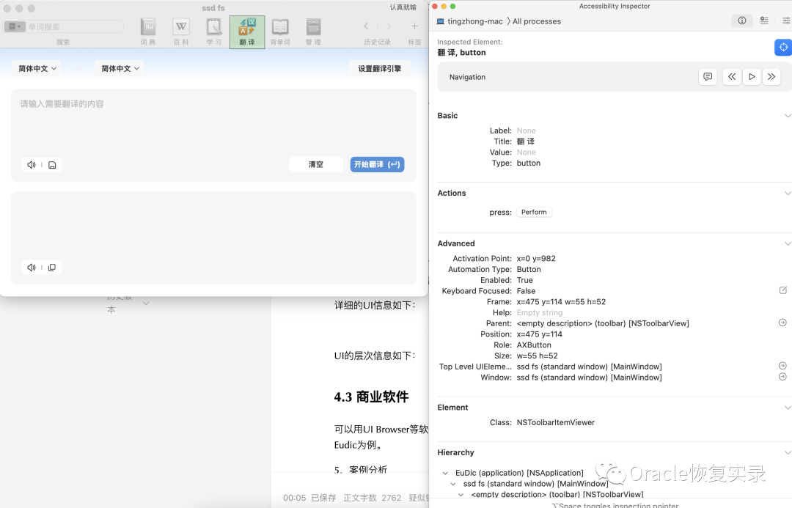This screenshot has width=792, height=508.
Task: Click the 单词搜索 search field
Action: [74, 27]
